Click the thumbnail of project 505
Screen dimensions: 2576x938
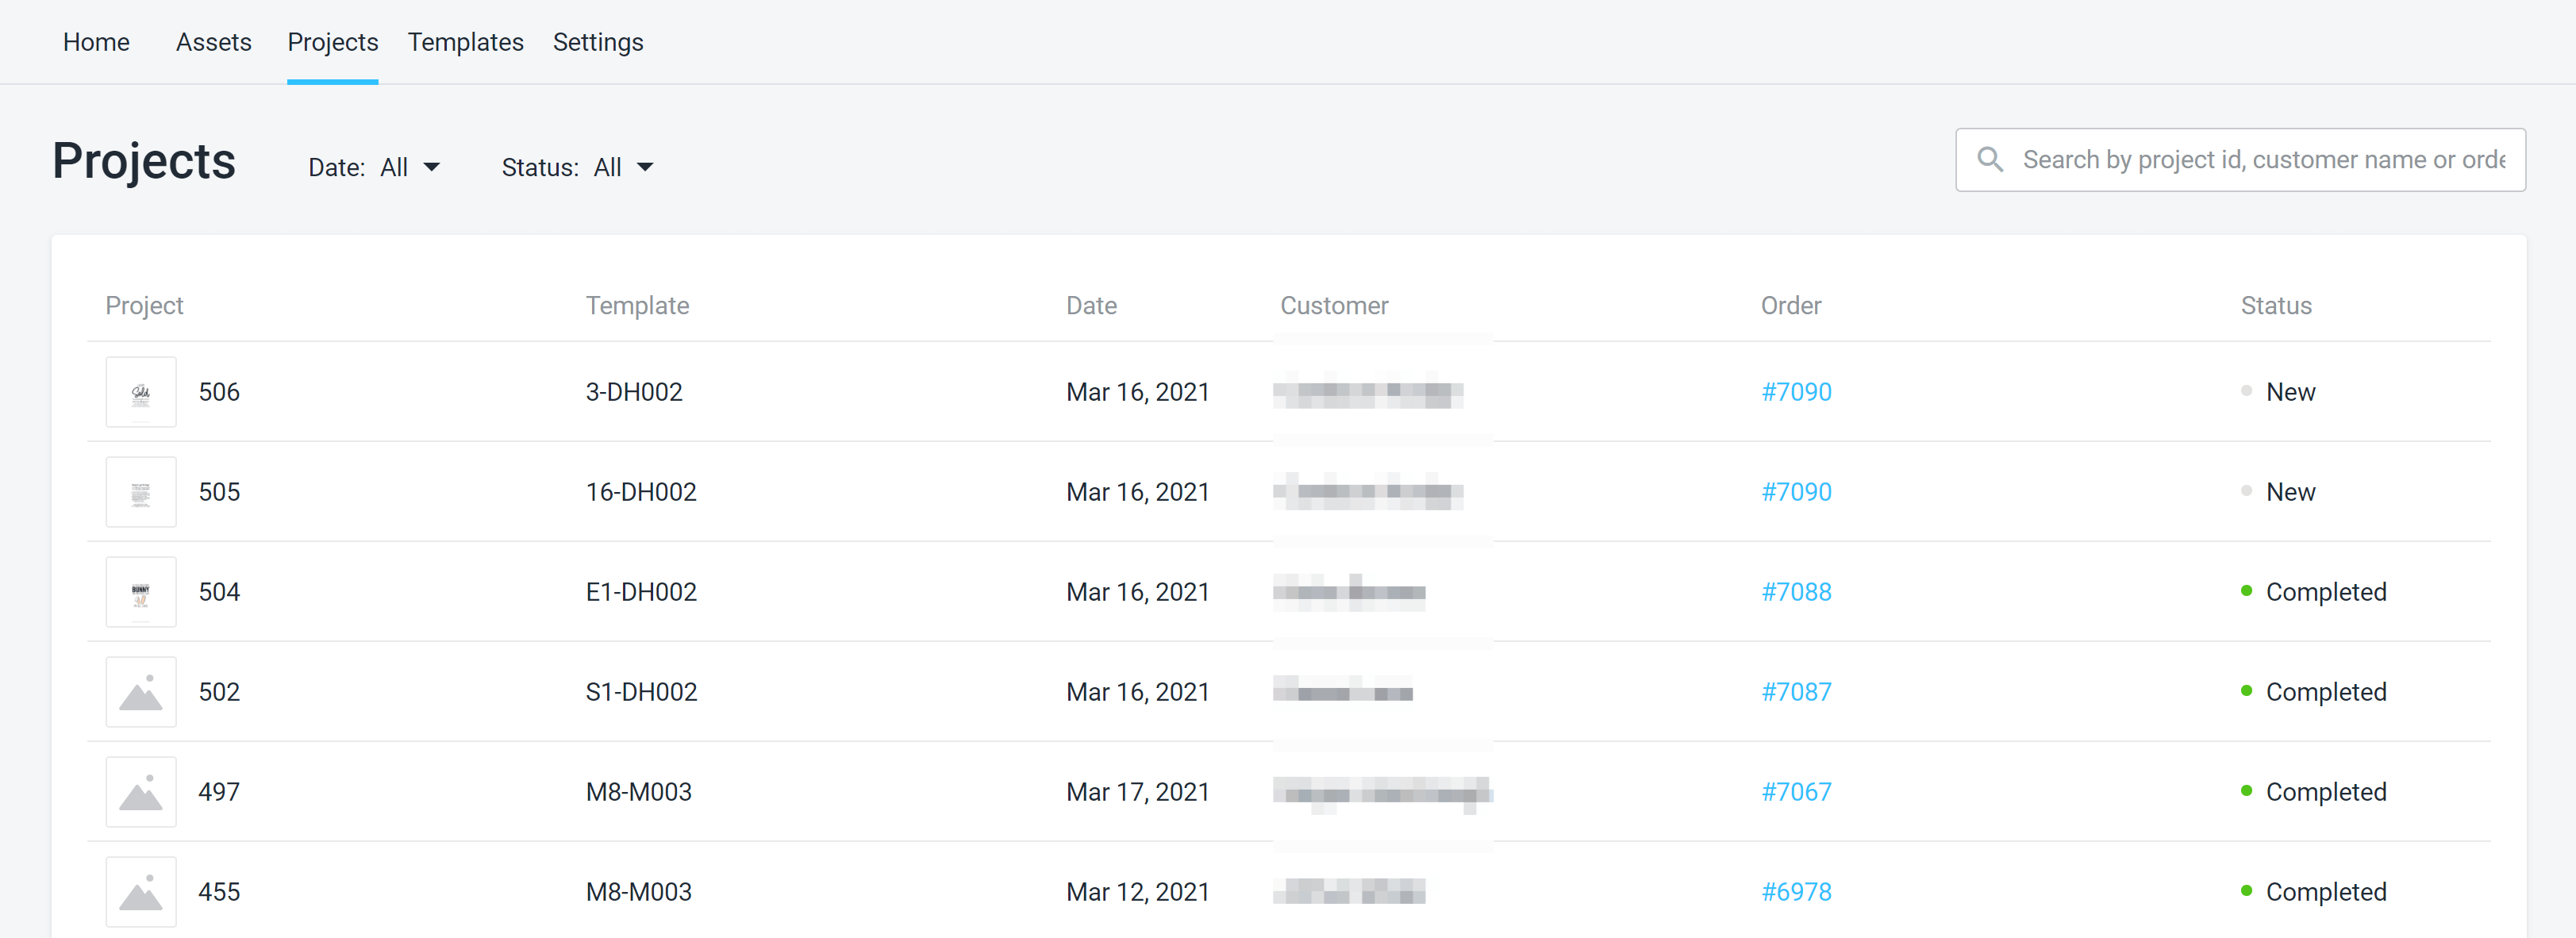tap(140, 491)
